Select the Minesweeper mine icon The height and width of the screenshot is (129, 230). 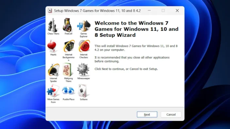(x=83, y=70)
